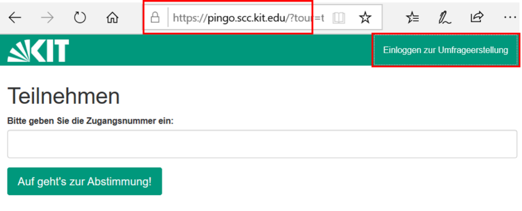Go back to the previous page
Viewport: 522px width, 211px height.
click(15, 18)
